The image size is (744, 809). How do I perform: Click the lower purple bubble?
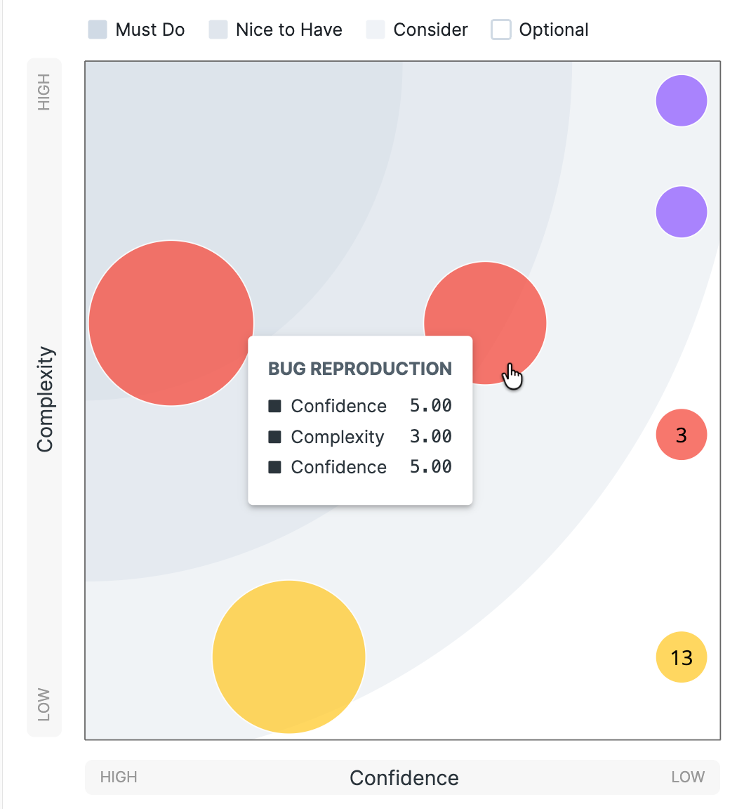(x=682, y=211)
